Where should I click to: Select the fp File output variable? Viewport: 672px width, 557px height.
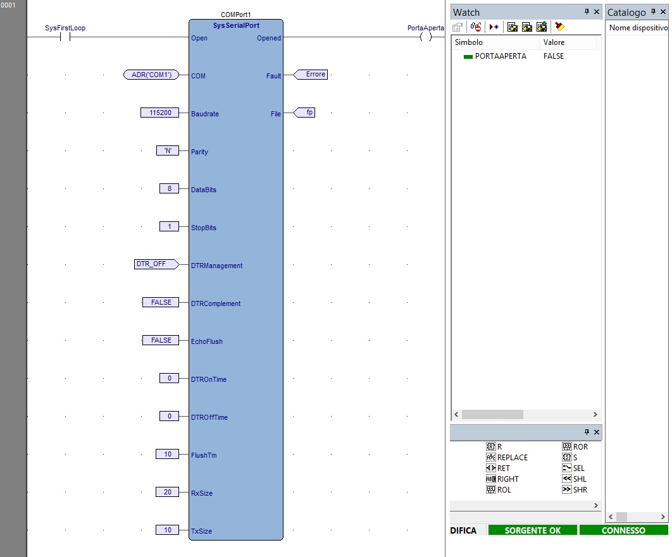click(x=305, y=113)
